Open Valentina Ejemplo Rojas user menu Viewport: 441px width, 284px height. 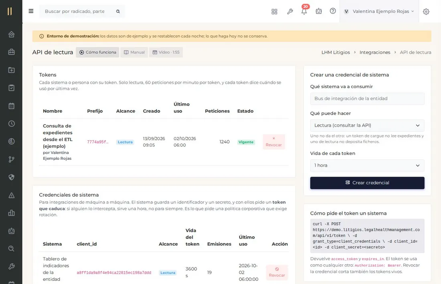point(379,11)
